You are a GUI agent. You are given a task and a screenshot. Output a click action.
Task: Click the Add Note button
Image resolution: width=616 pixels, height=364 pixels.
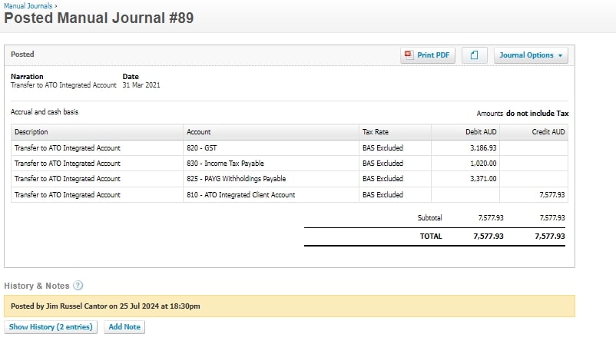[124, 327]
